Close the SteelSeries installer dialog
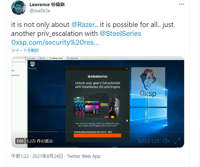200x167 pixels. point(127,69)
